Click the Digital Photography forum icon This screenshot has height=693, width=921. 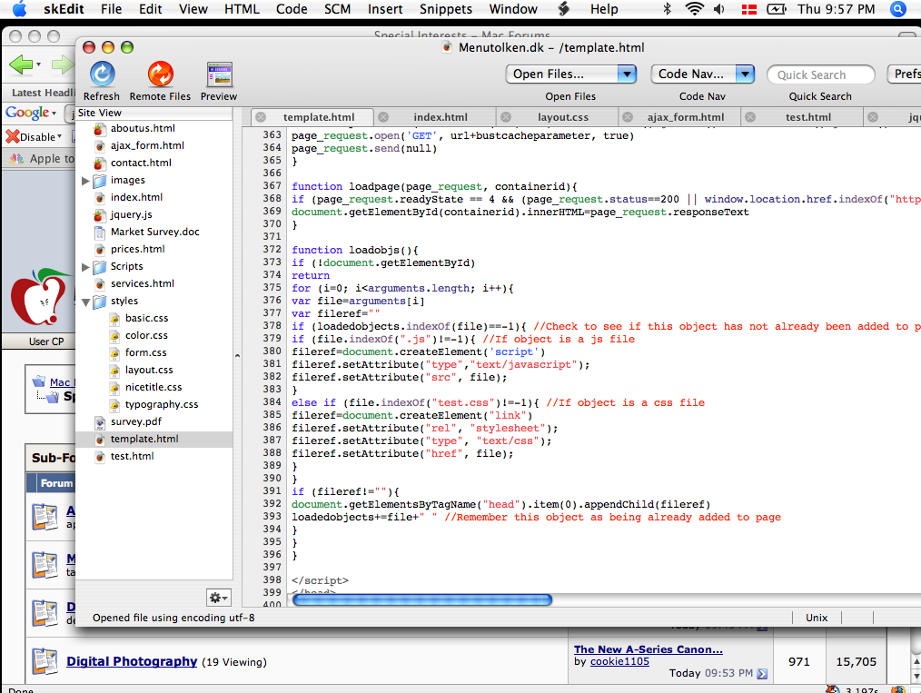point(45,661)
